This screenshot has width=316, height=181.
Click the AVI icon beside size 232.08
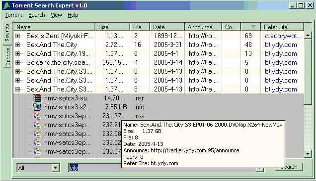(37, 134)
